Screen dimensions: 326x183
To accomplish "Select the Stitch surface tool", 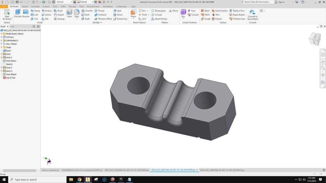I will 205,11.
